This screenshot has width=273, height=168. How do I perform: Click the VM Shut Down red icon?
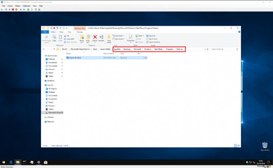click(13, 10)
